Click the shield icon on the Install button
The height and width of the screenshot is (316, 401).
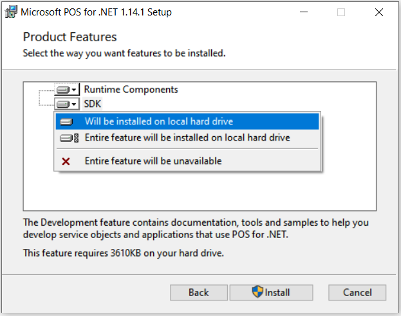point(257,292)
